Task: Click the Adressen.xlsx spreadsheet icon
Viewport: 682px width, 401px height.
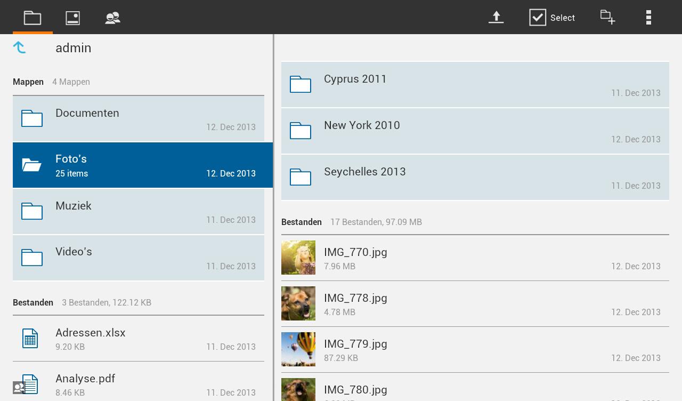Action: [30, 338]
